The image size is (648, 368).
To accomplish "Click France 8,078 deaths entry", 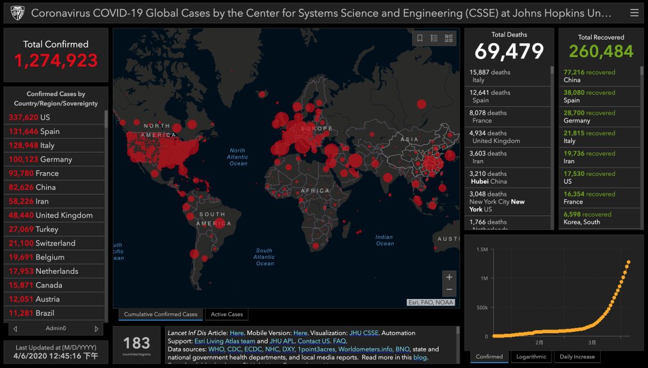I will coord(508,116).
